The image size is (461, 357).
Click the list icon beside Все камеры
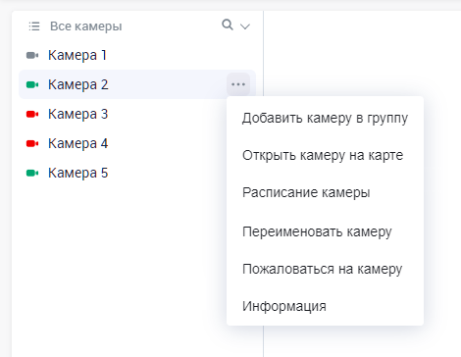34,26
